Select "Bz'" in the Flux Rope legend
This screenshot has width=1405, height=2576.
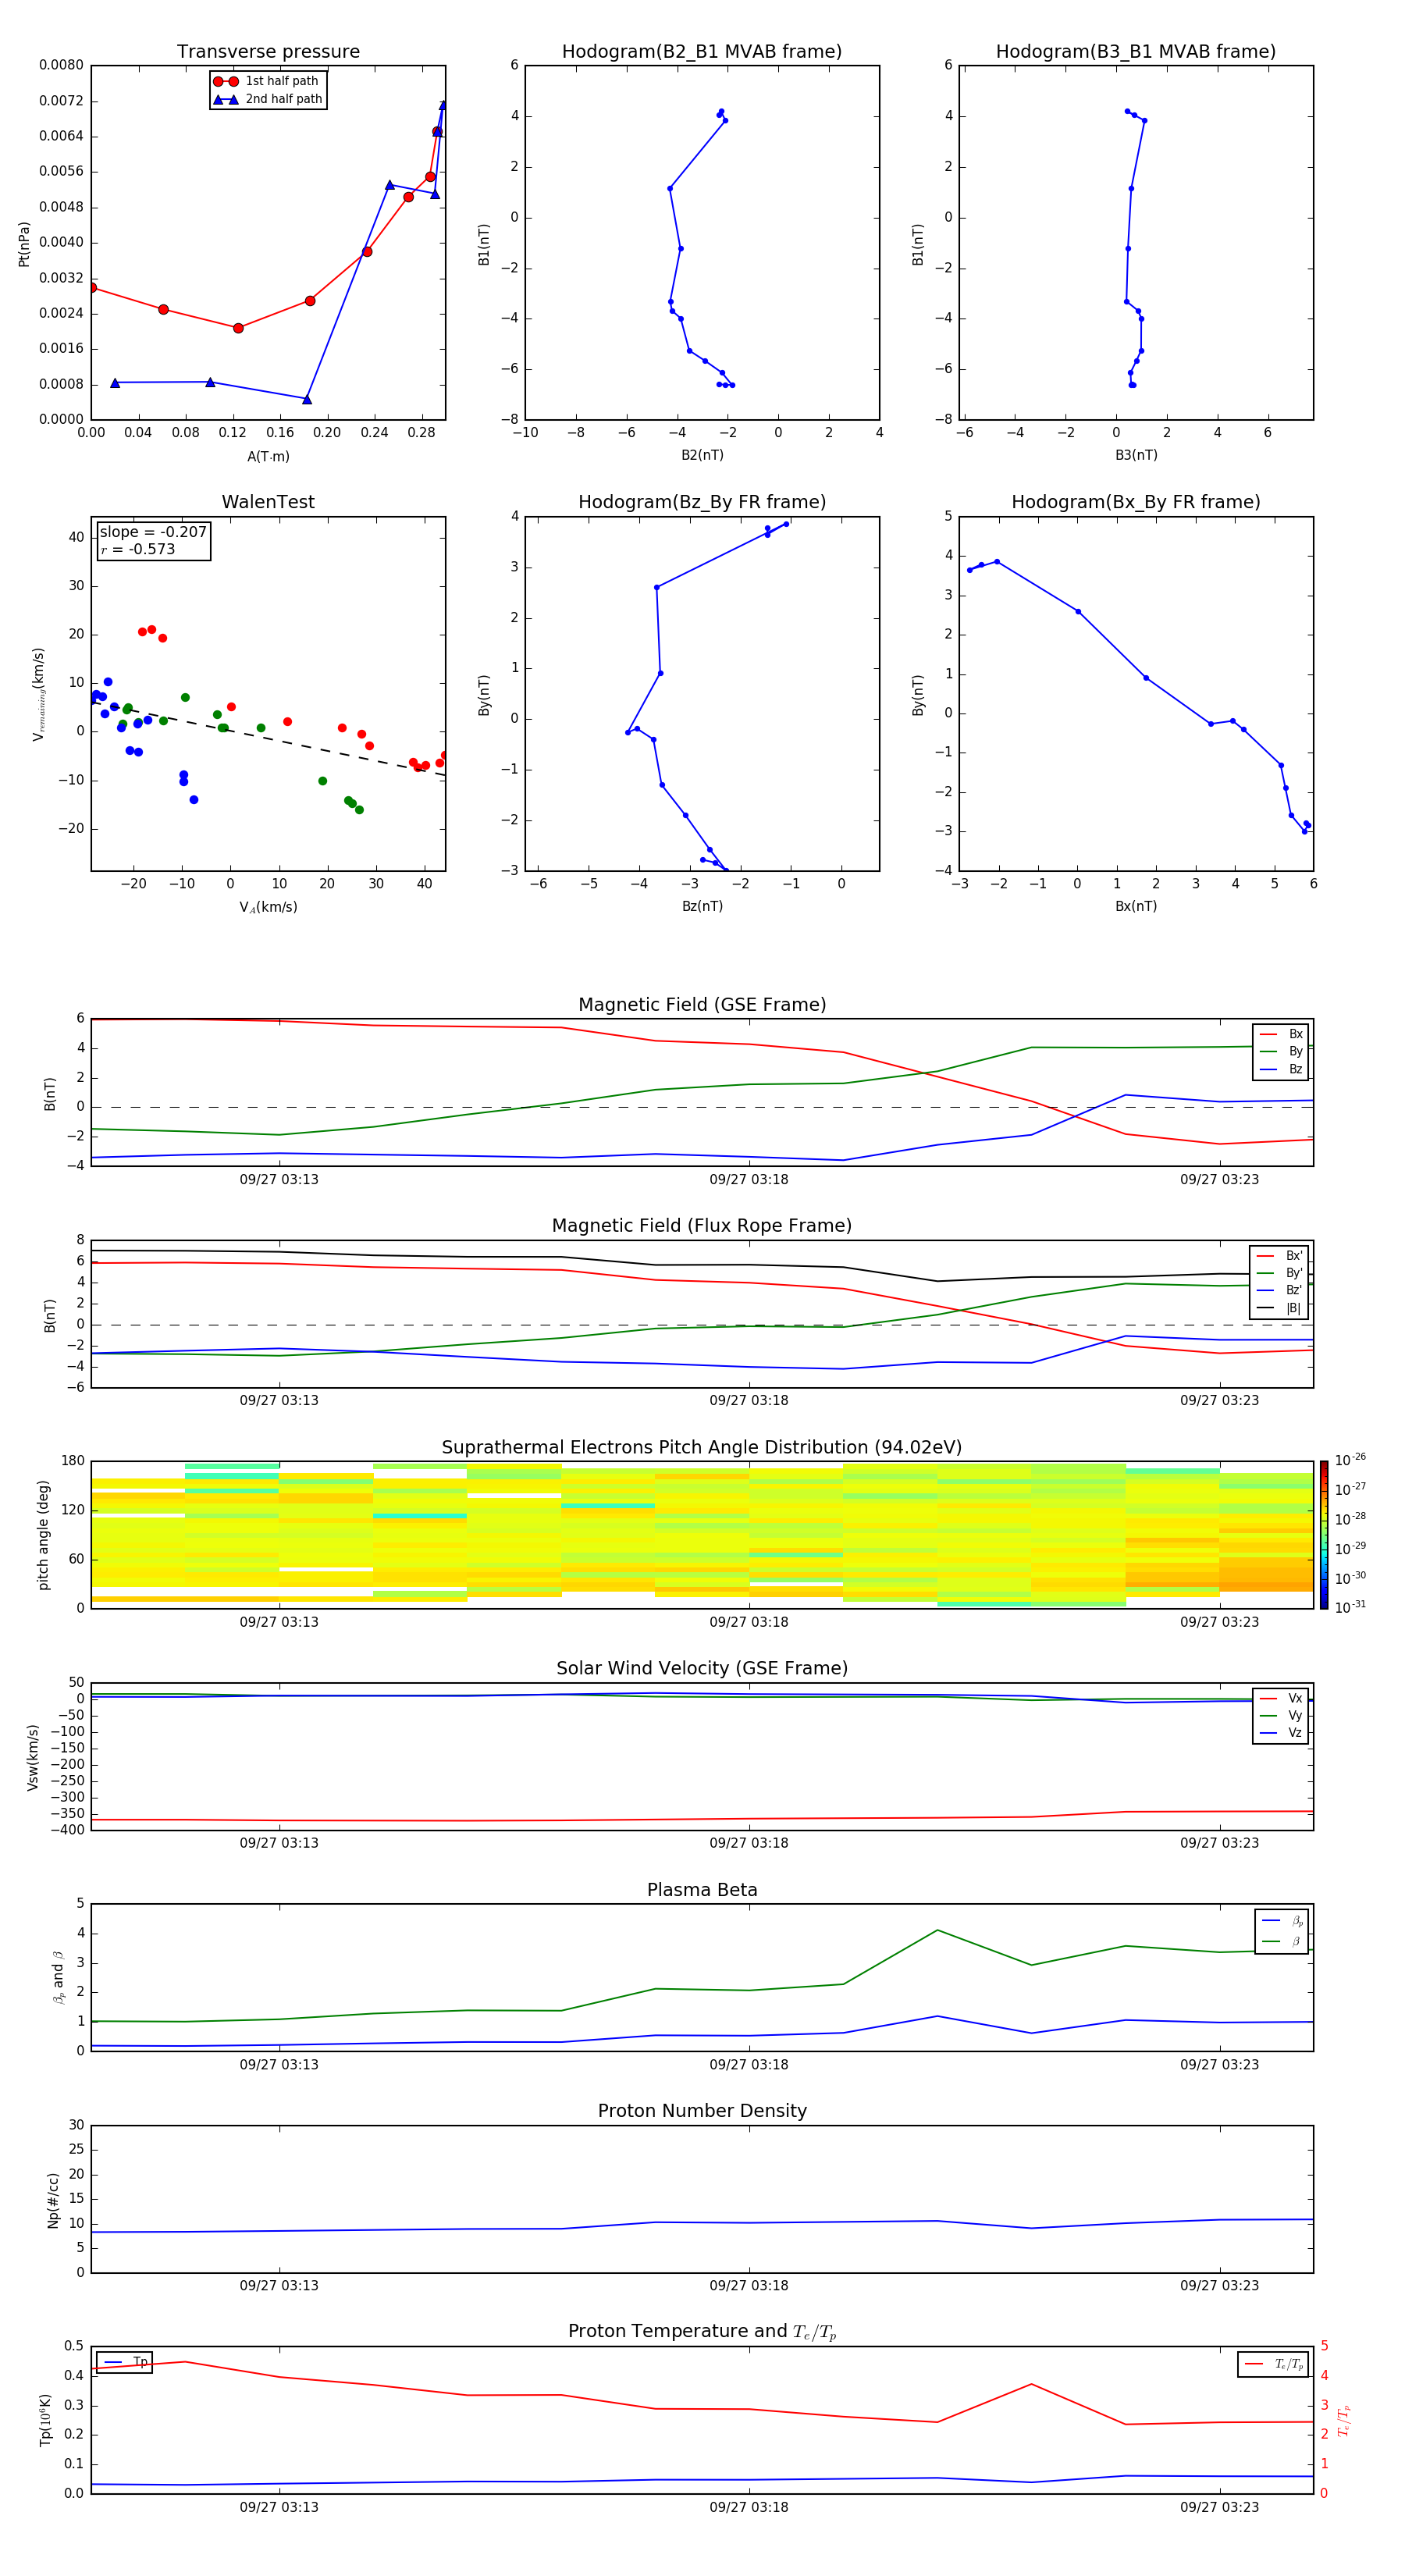pyautogui.click(x=1279, y=1290)
